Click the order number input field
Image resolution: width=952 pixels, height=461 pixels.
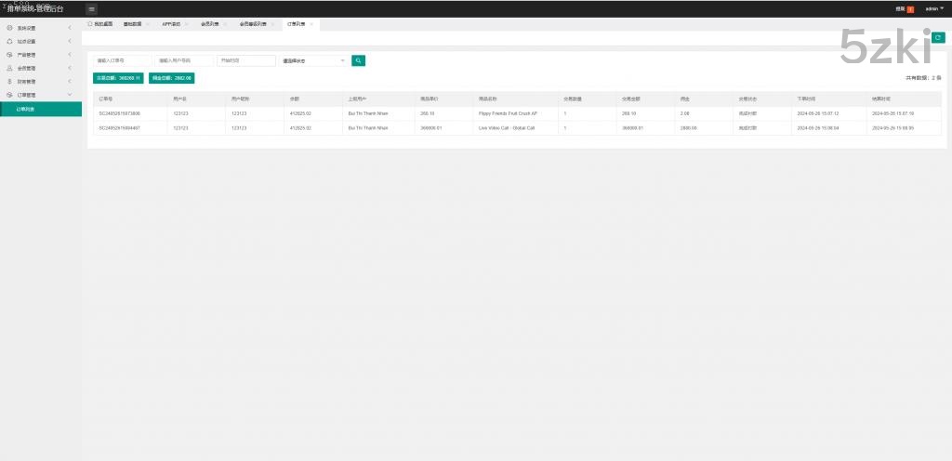coord(122,60)
